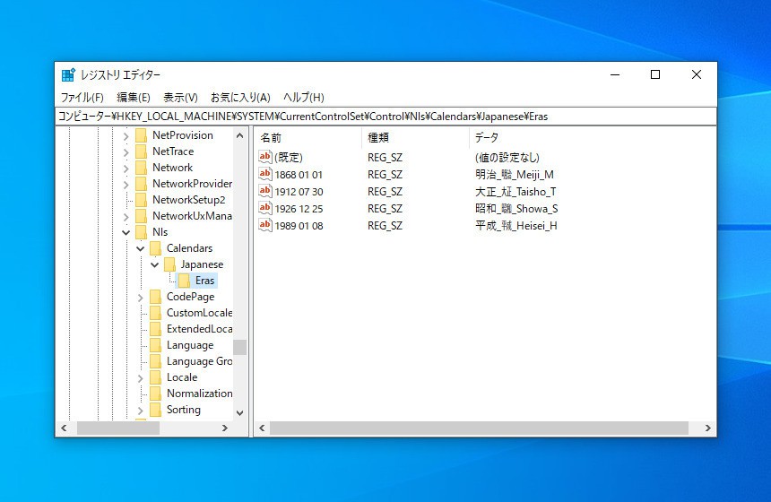Click the Registry Editor app icon in title bar
The height and width of the screenshot is (502, 771).
(68, 75)
